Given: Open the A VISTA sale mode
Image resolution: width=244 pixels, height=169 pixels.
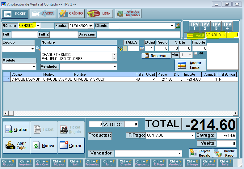Looking at the screenshot, I should (x=43, y=14).
